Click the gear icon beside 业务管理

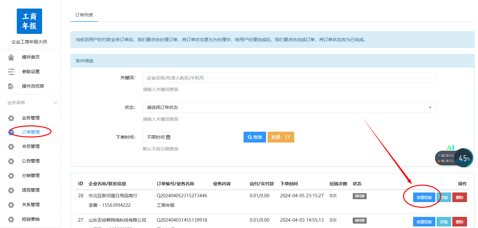11,118
